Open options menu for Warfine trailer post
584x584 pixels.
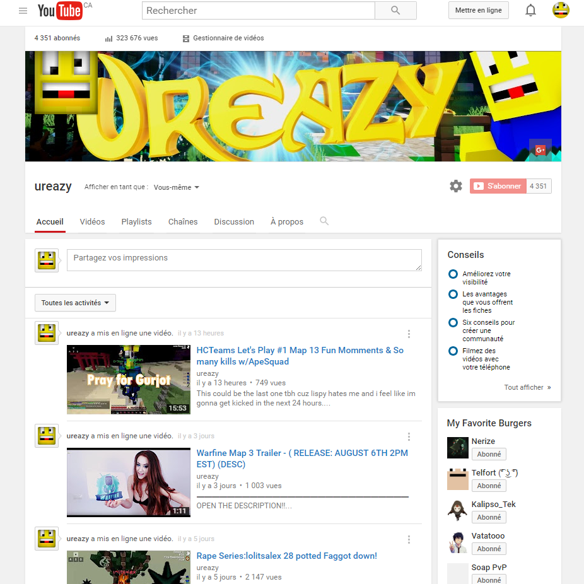409,436
